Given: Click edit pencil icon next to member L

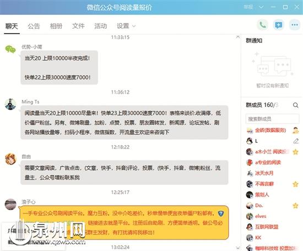Looking at the screenshot, I should [x=296, y=141].
